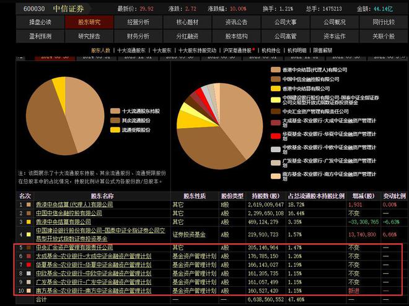Screen dimensions: 409x306
Task: Open shareholder link 香港中央结算(代理人)有限公司 in table
Action: [x=74, y=204]
